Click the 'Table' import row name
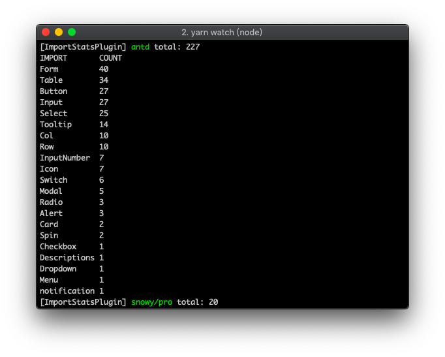This screenshot has height=357, width=445. coord(51,80)
